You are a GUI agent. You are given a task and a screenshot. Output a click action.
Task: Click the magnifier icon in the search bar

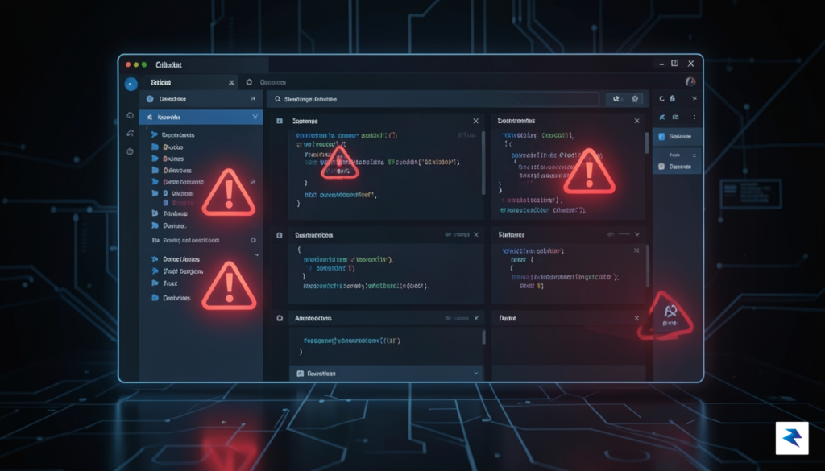[277, 99]
